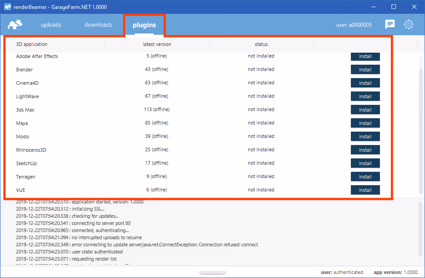Select the SketchUp row name

click(26, 163)
